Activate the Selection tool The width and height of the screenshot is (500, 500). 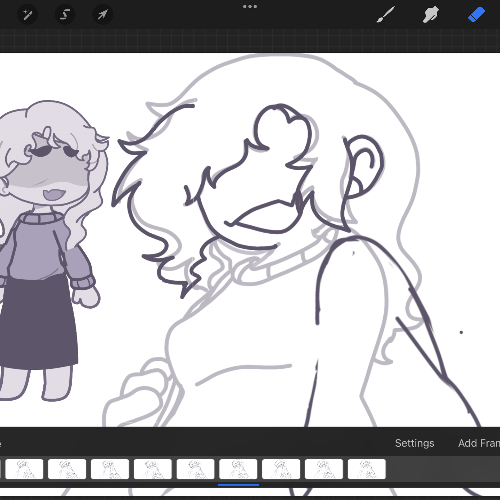pyautogui.click(x=65, y=15)
